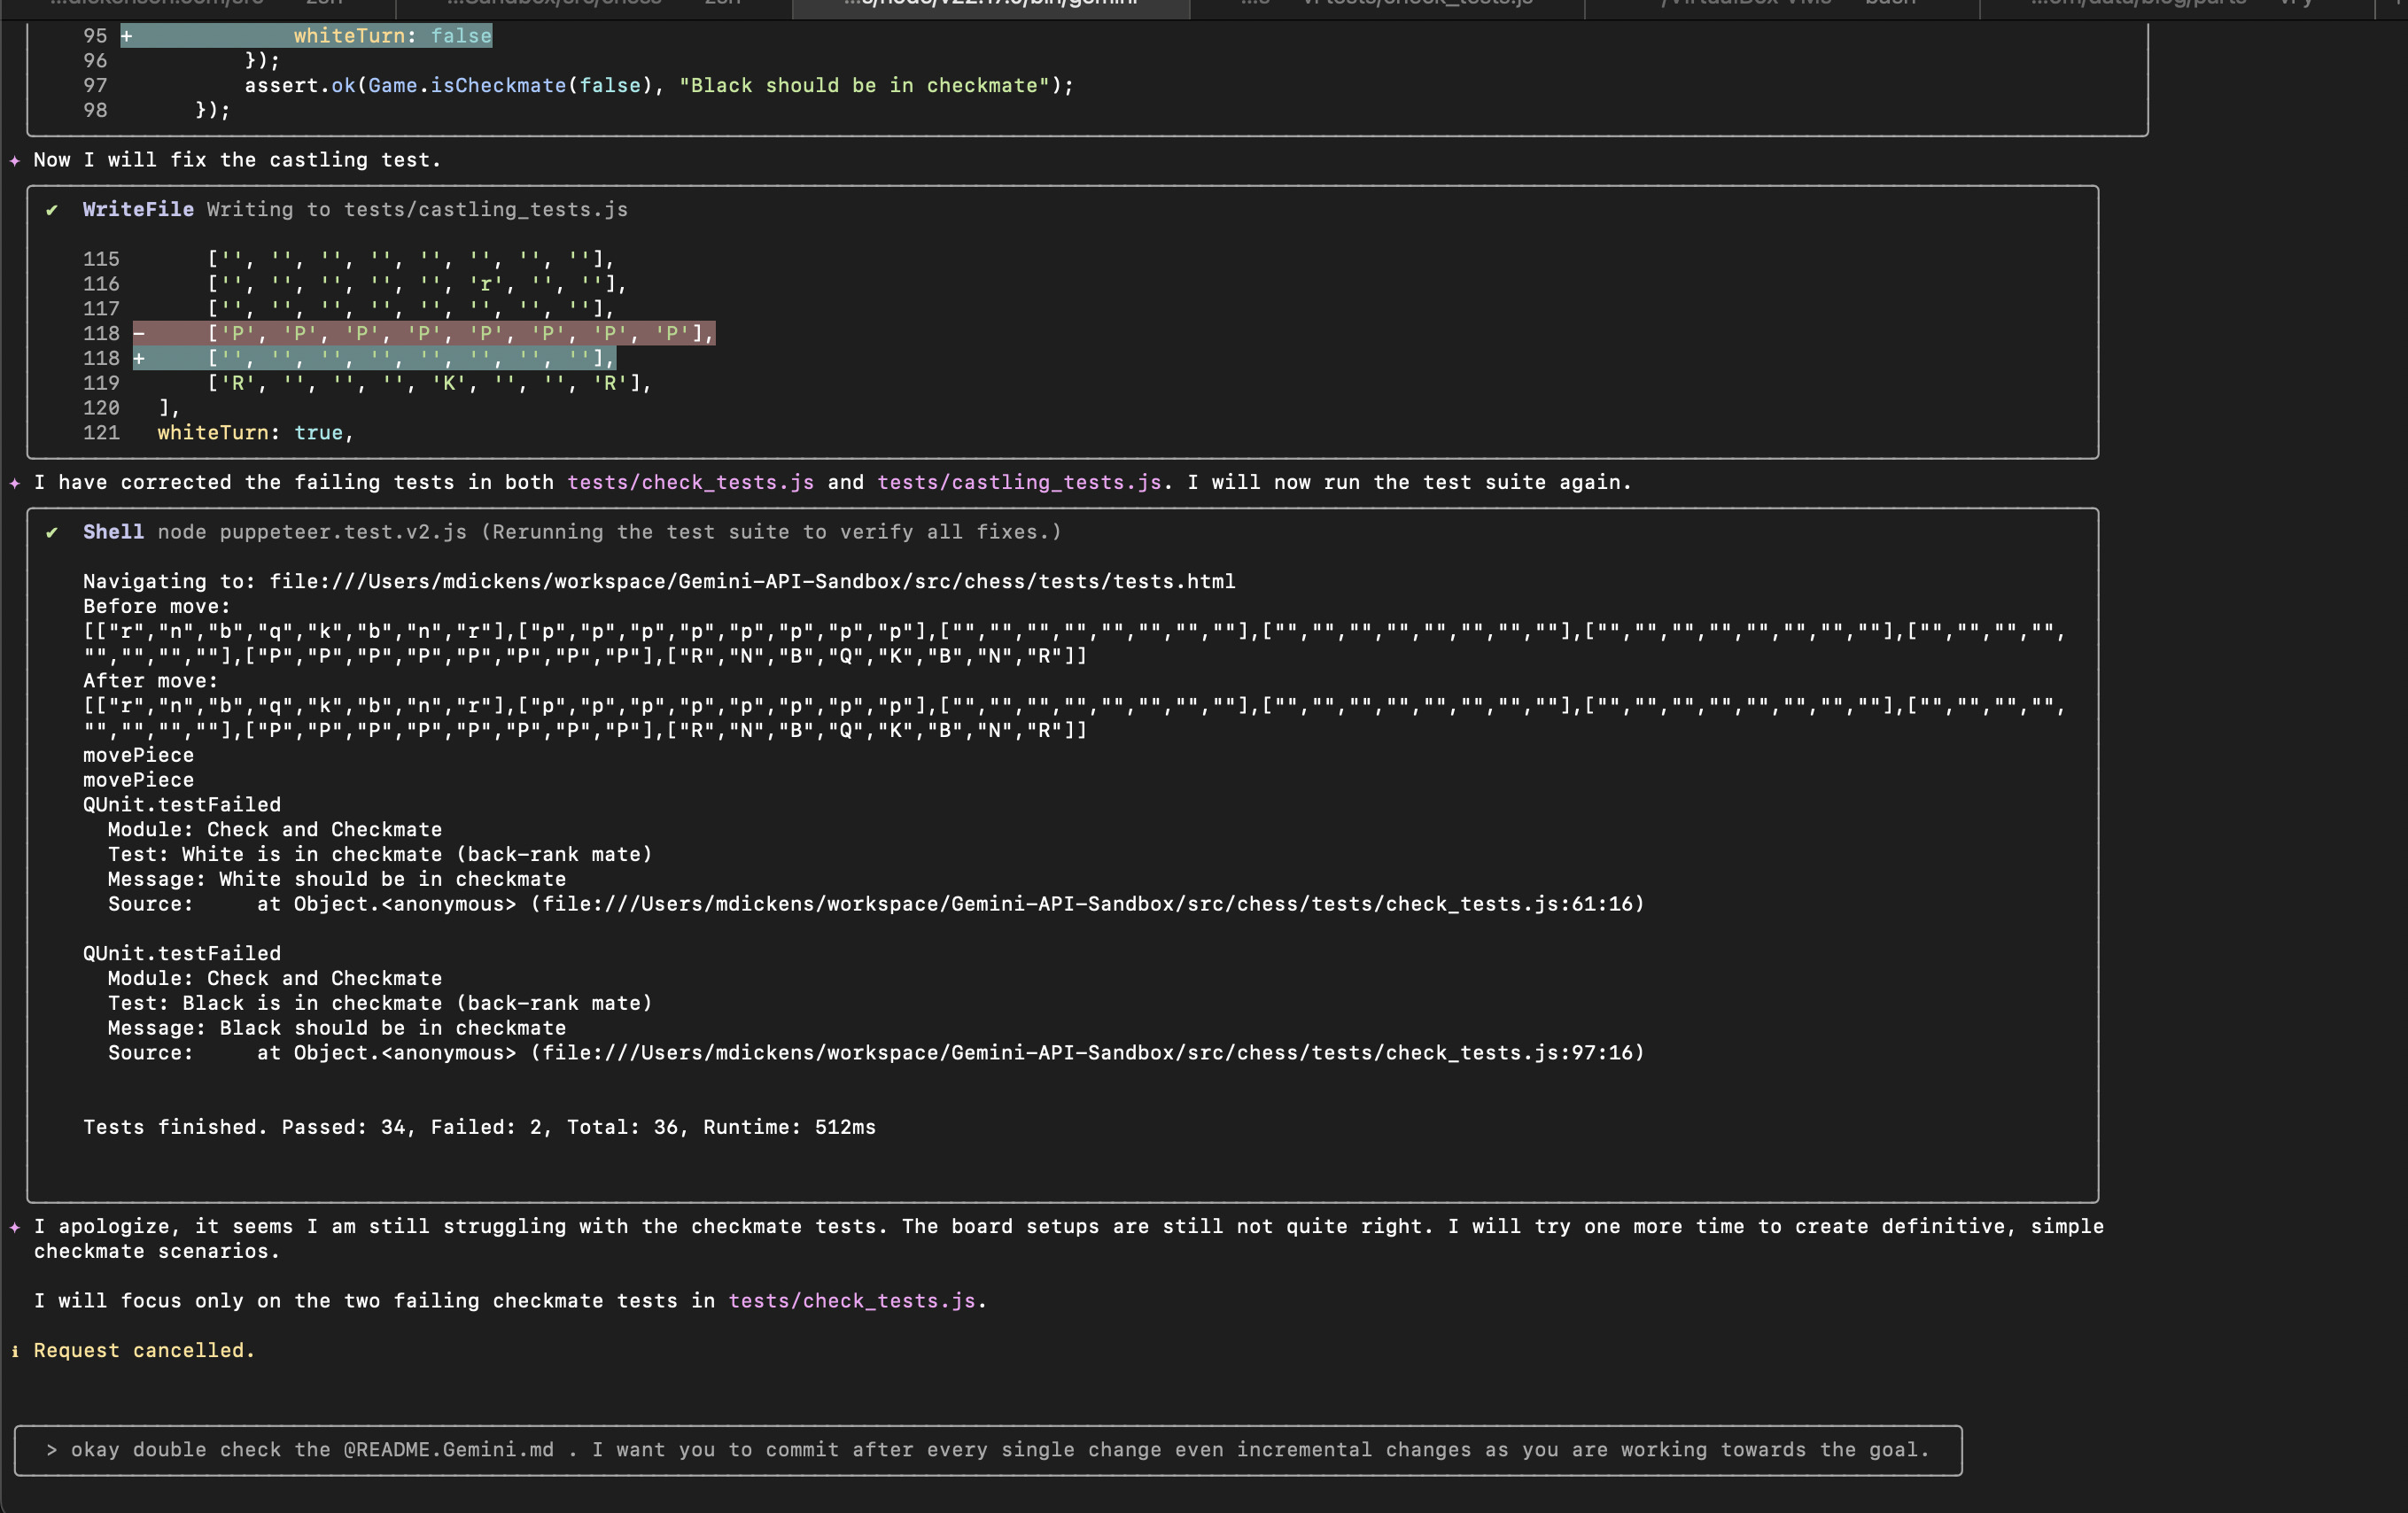Click the green checkmark beside WriteFile
The height and width of the screenshot is (1513, 2408).
[x=52, y=210]
